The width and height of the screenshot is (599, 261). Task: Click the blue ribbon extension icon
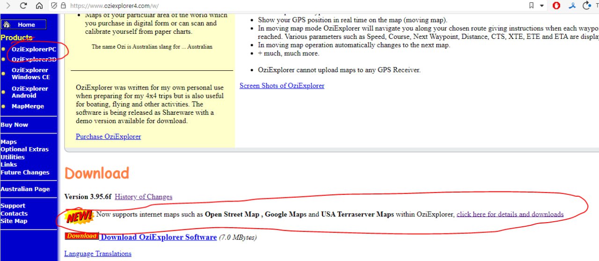pos(572,6)
